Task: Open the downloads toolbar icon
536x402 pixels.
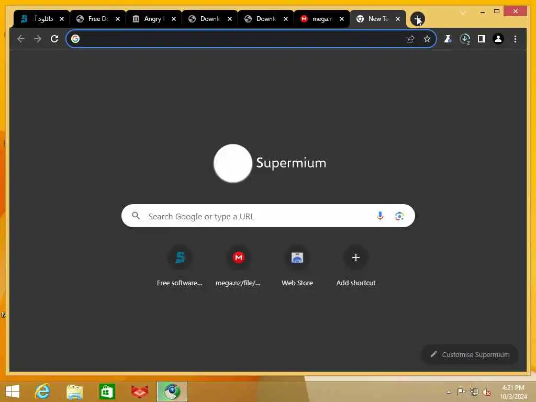Action: point(465,39)
